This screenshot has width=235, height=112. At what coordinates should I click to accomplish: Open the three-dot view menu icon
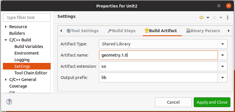click(x=228, y=18)
